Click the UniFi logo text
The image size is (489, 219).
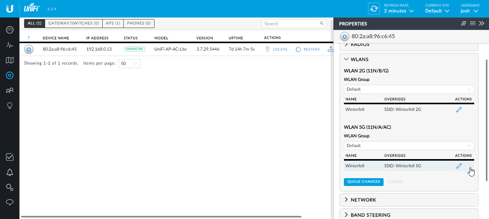point(32,8)
